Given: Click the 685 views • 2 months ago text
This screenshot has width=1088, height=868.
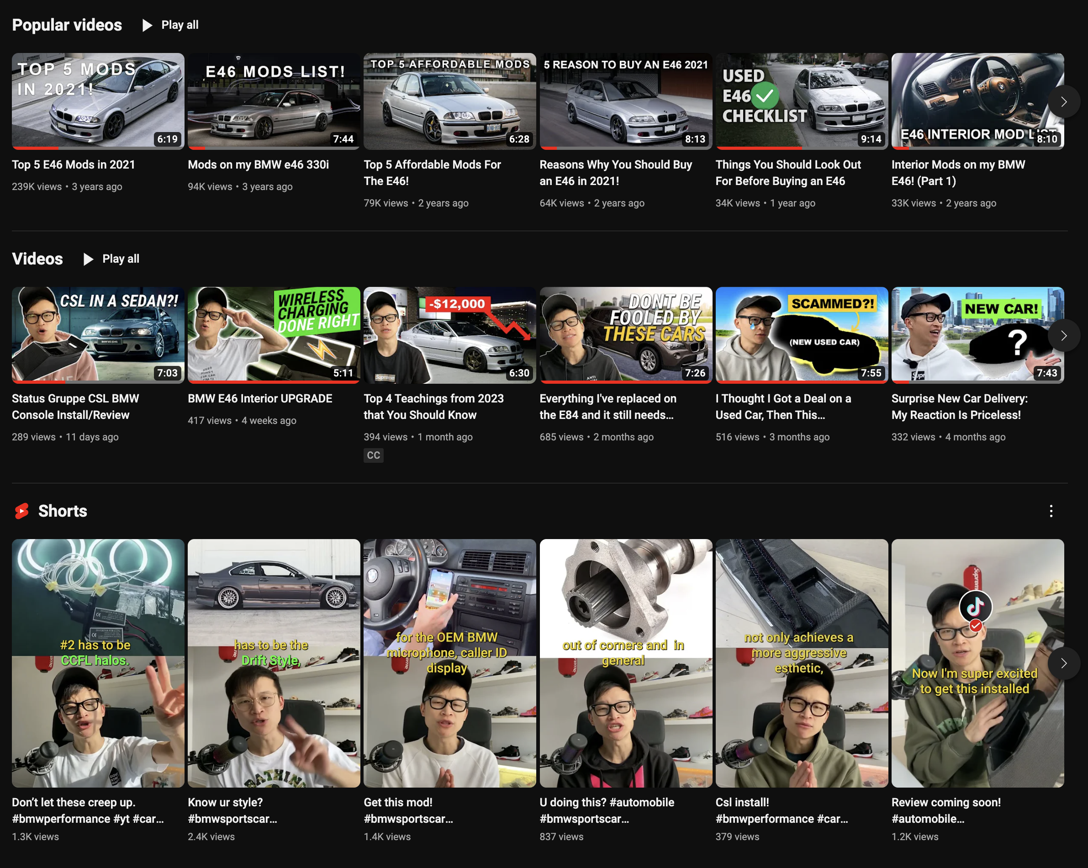Looking at the screenshot, I should click(597, 437).
